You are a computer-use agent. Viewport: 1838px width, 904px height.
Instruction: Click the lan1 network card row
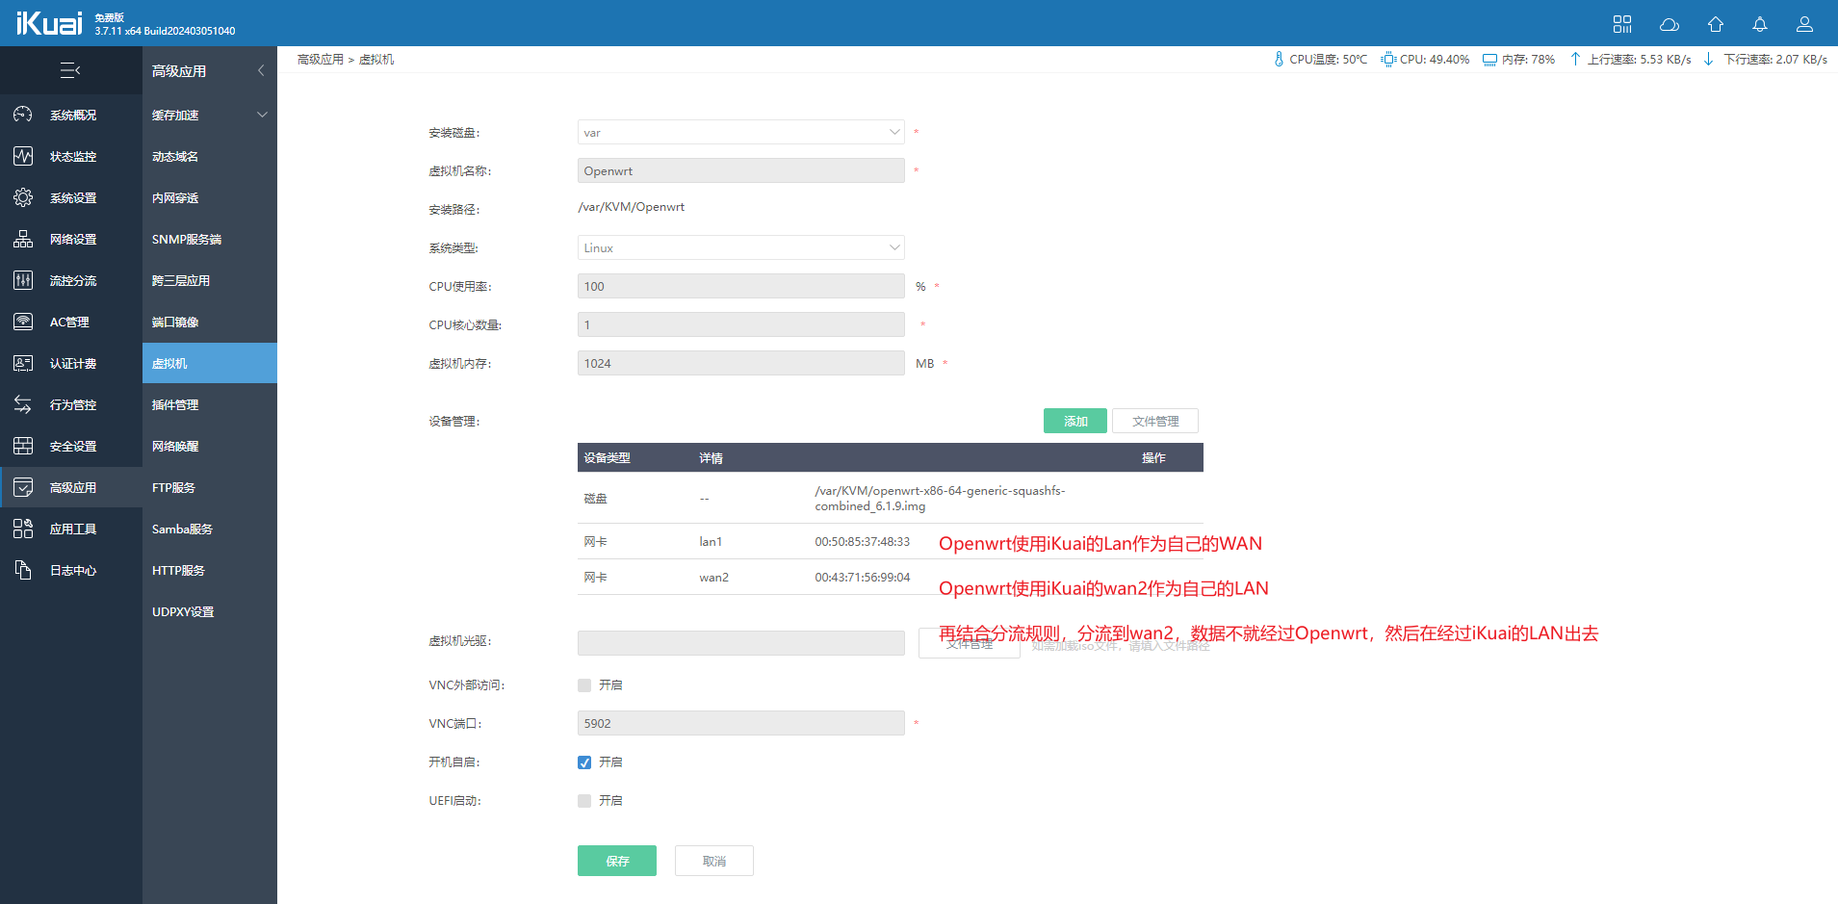coord(891,541)
